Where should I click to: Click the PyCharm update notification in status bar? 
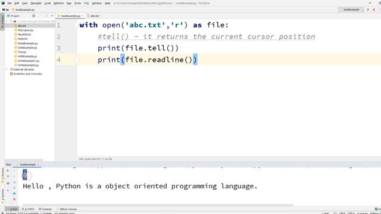pyautogui.click(x=40, y=213)
